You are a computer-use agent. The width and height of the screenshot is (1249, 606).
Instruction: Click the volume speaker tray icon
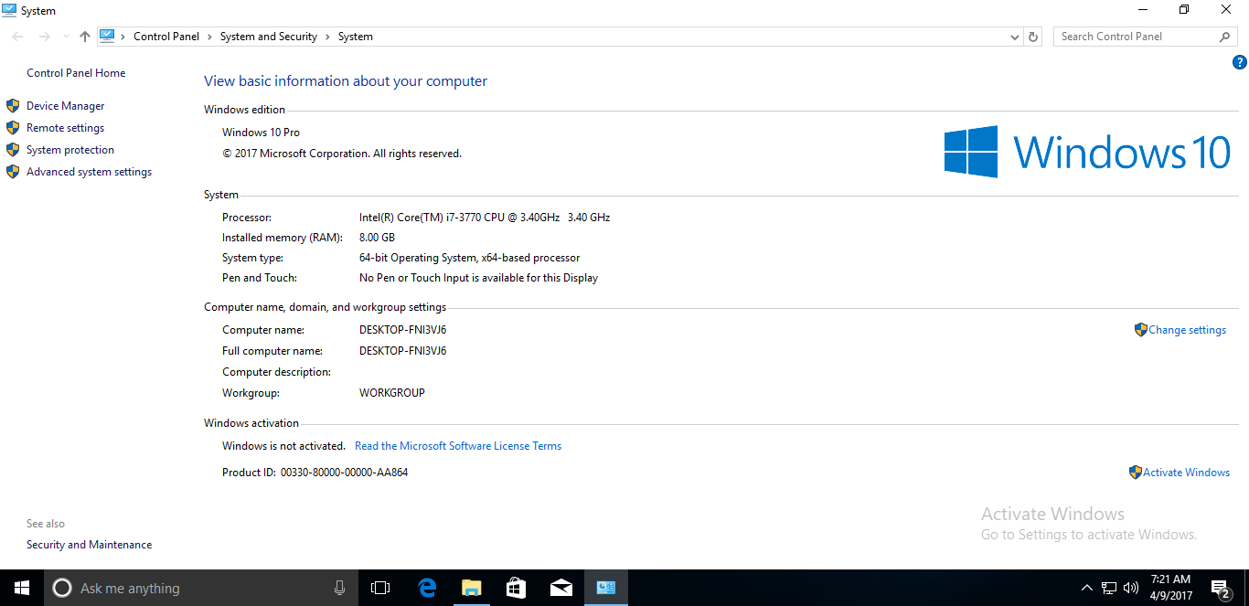[1131, 588]
